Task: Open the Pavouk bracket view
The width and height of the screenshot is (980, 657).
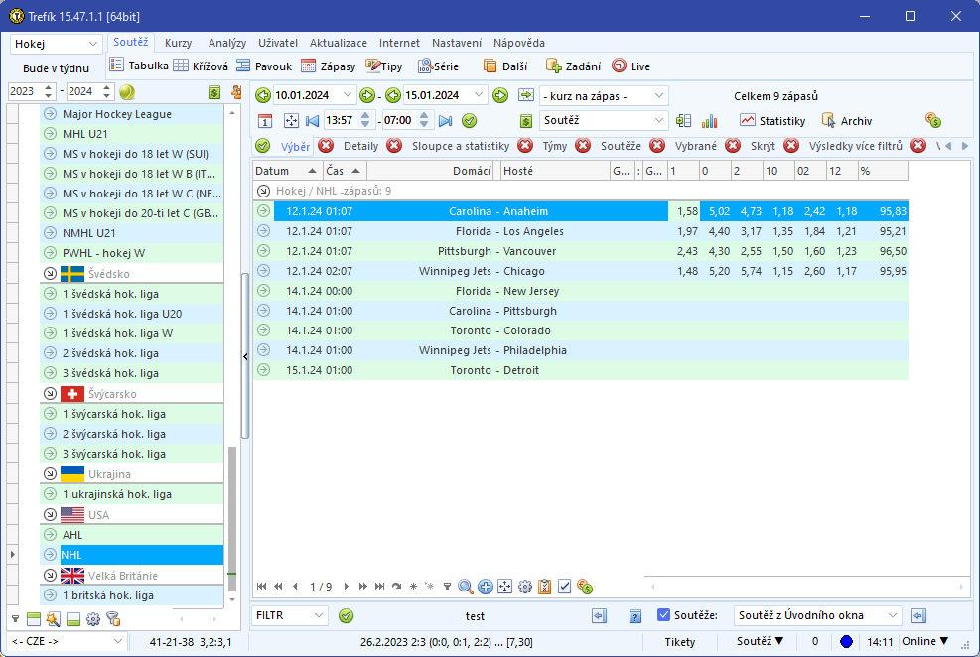Action: tap(264, 66)
